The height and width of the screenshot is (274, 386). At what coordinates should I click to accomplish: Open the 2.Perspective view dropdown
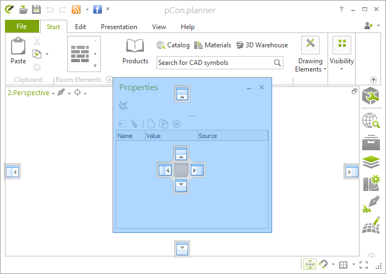point(31,93)
